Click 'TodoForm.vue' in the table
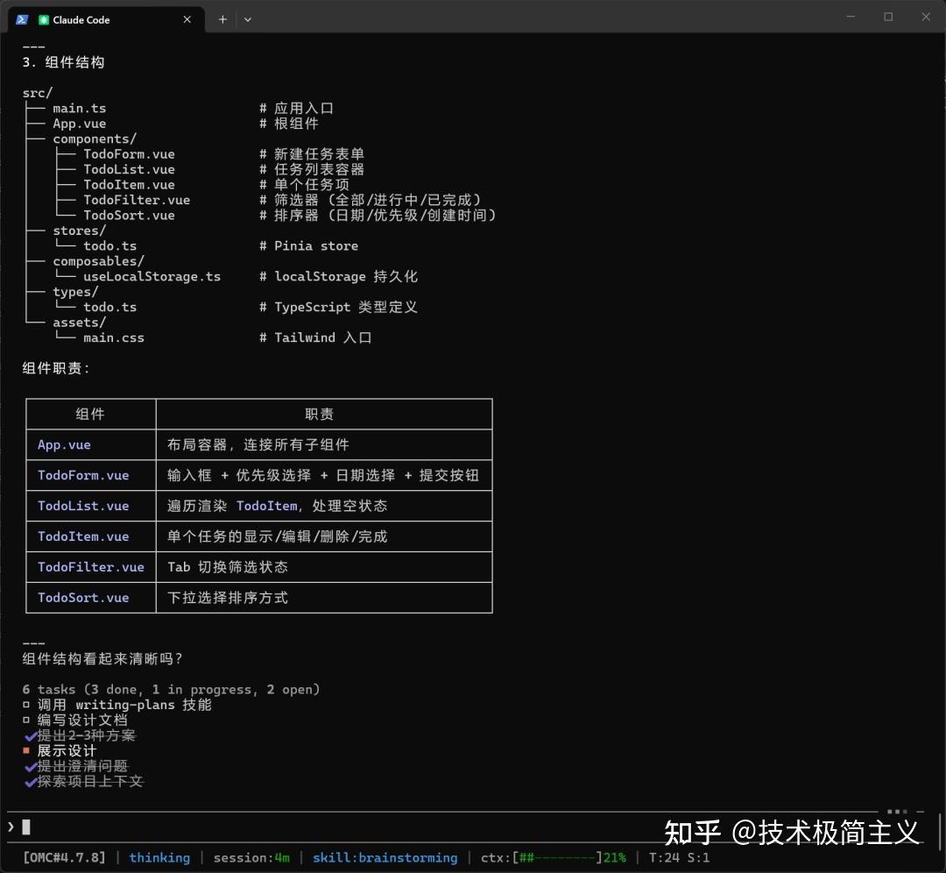The image size is (946, 873). (83, 475)
